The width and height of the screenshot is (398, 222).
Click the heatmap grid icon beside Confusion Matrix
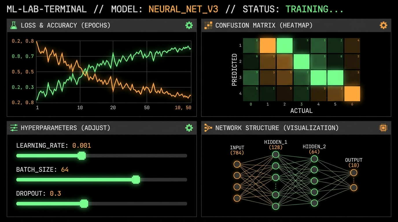(208, 25)
